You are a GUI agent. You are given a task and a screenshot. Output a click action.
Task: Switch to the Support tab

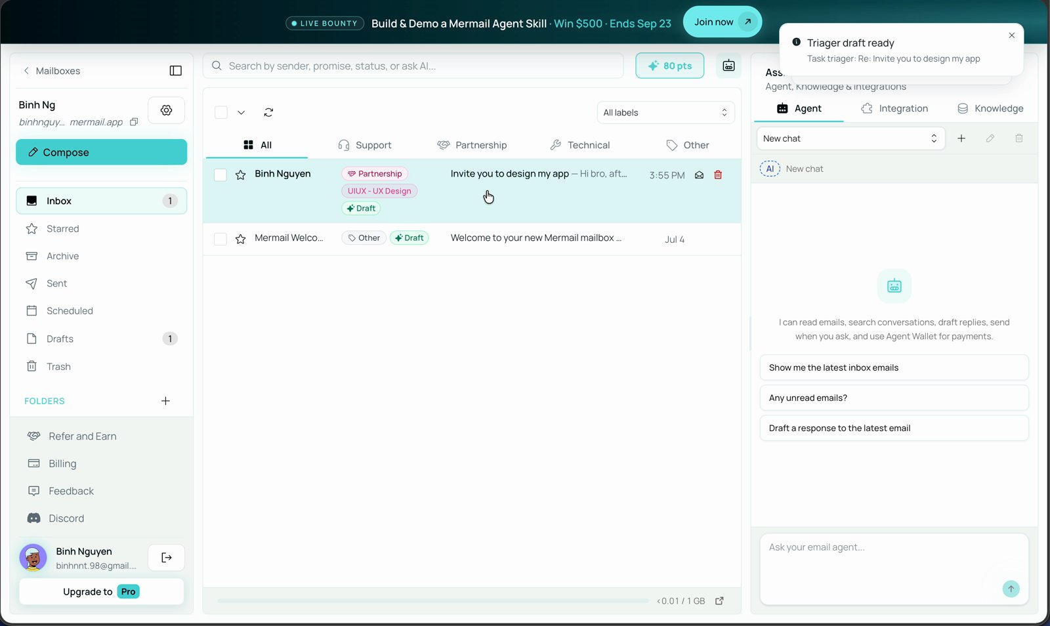coord(364,145)
